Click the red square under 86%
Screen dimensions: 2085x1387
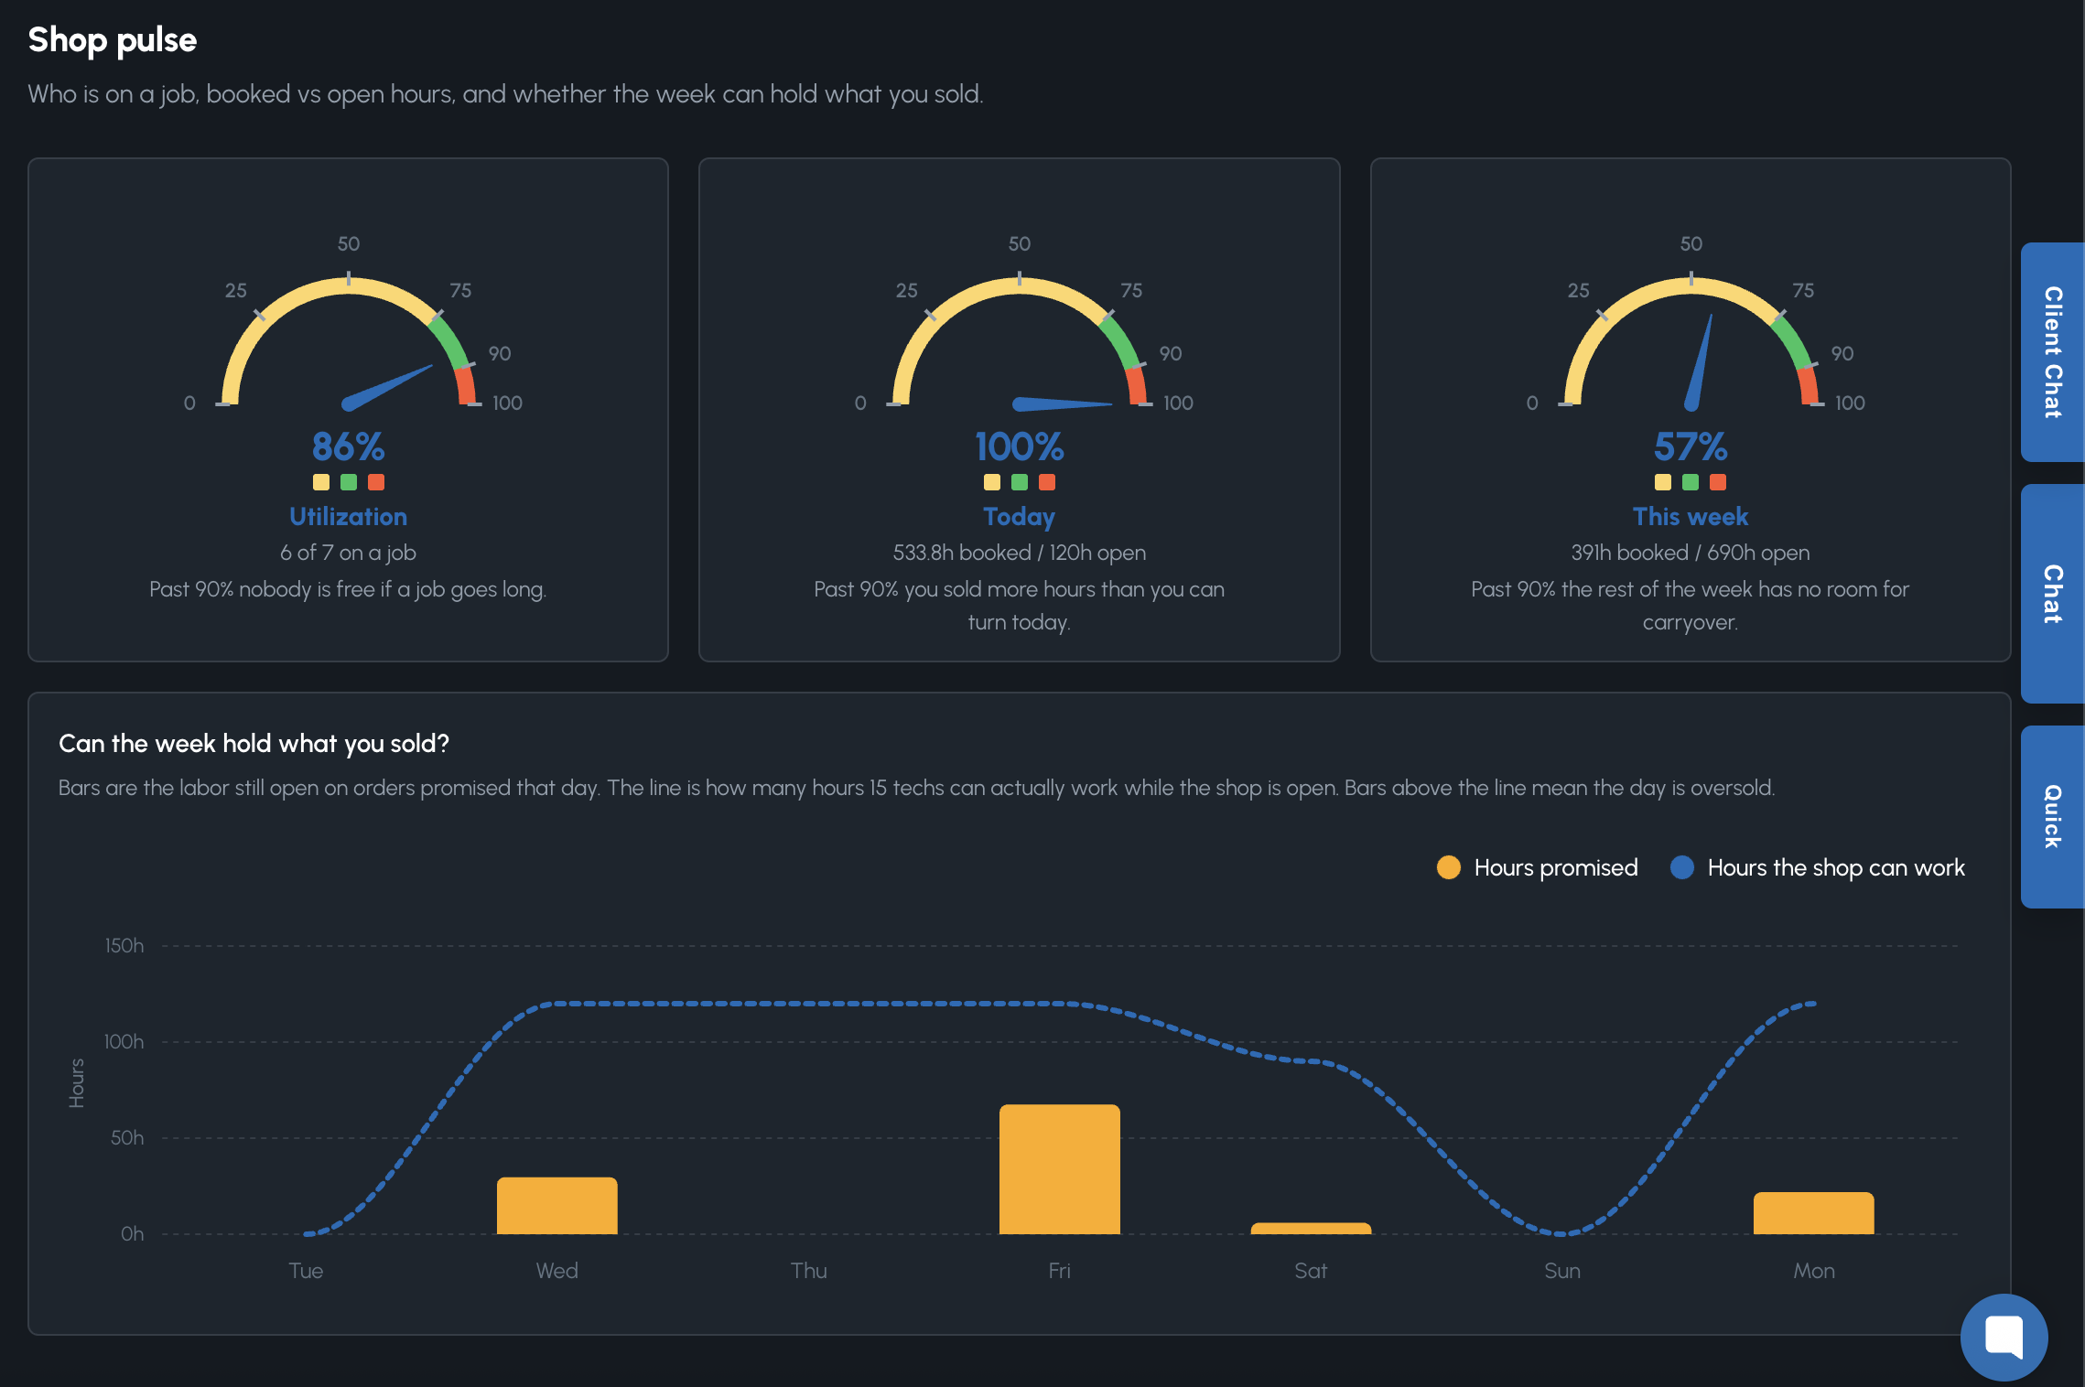point(376,482)
